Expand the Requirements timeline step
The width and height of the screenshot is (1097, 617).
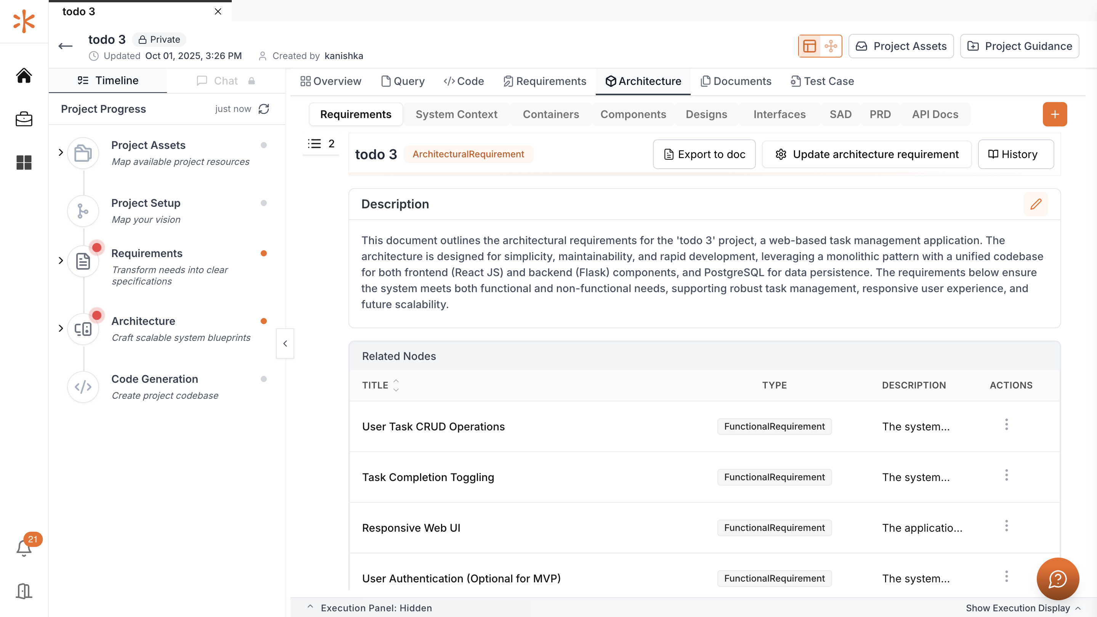[61, 261]
